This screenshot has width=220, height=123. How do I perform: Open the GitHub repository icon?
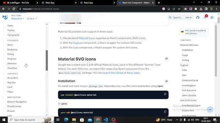point(198,17)
